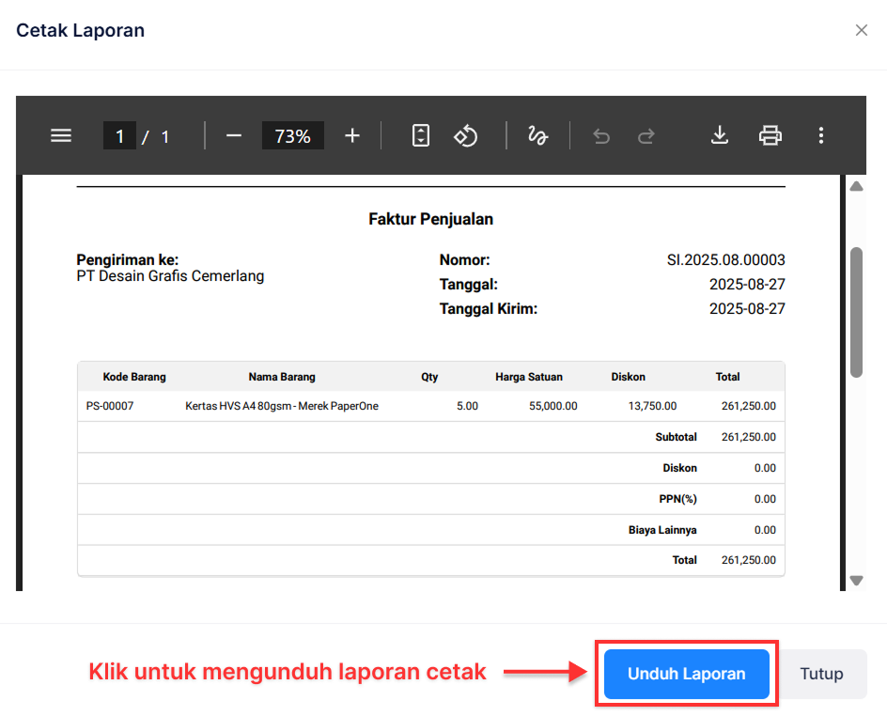This screenshot has width=887, height=716.
Task: Select the drawing annotation tool
Action: 537,135
